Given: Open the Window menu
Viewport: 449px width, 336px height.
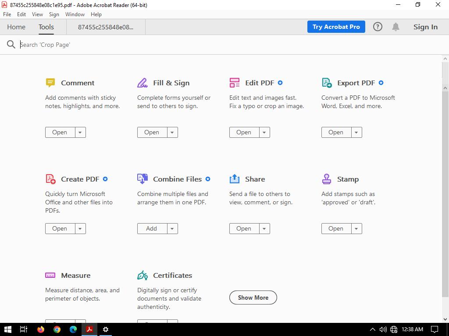Looking at the screenshot, I should click(75, 14).
